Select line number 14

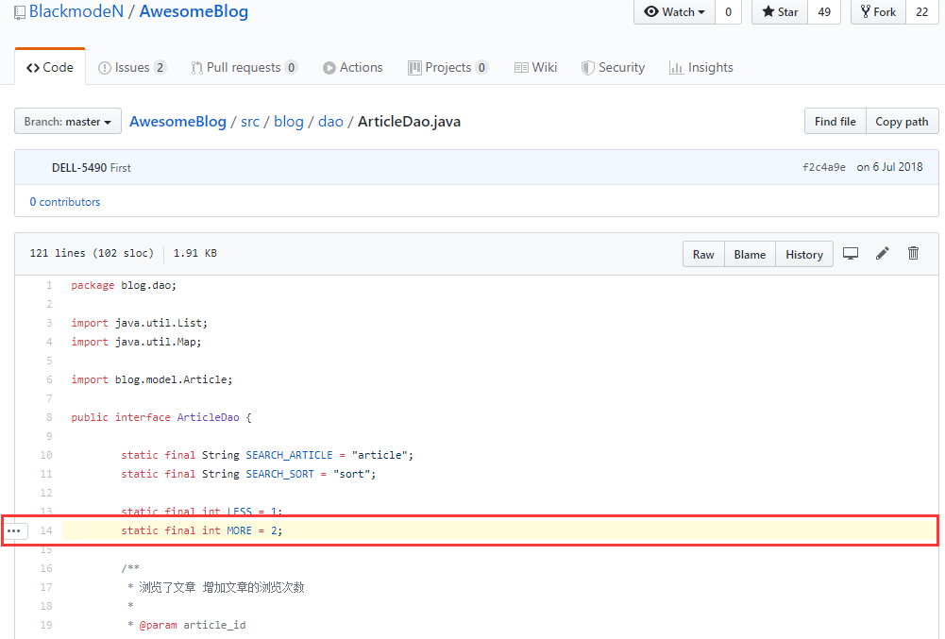(46, 530)
